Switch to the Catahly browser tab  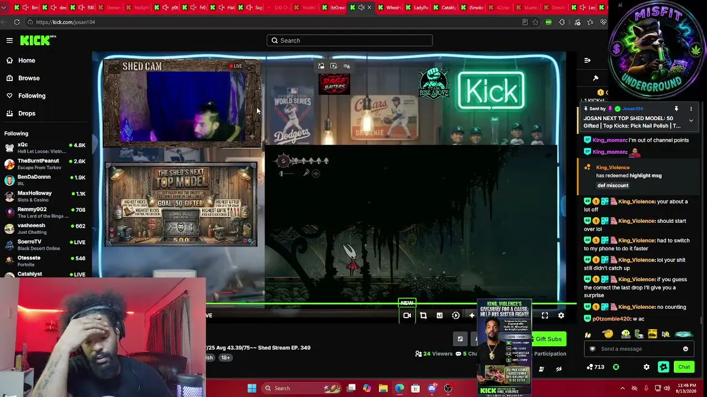point(445,8)
